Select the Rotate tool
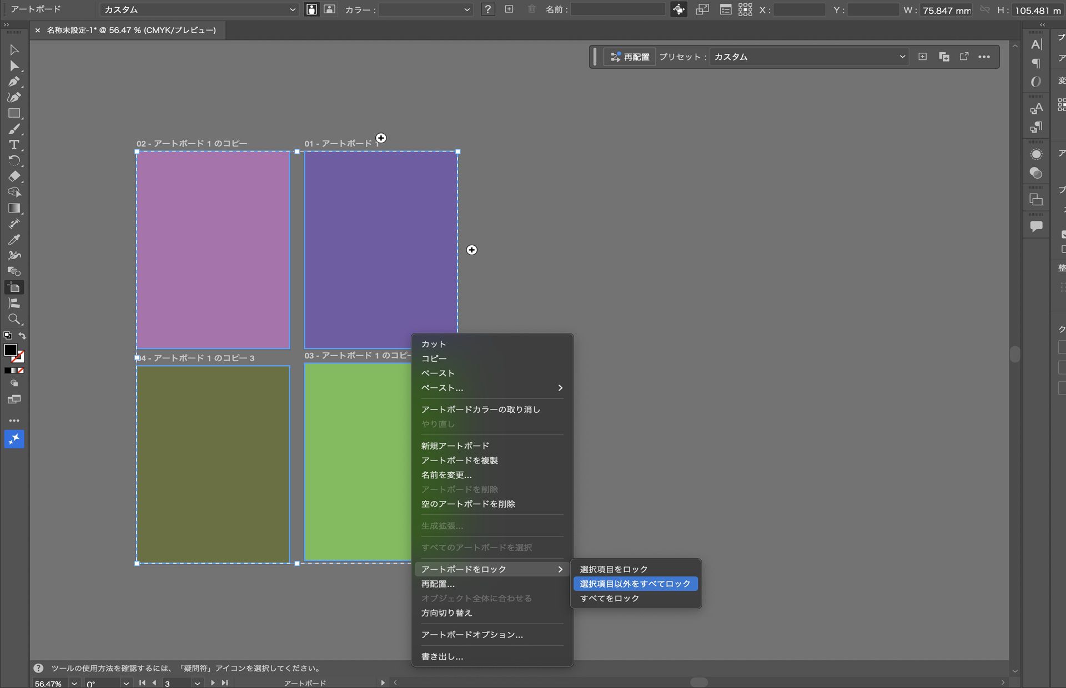 [15, 161]
